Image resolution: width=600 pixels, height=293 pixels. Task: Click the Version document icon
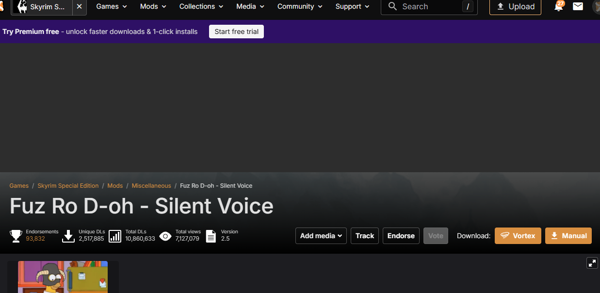[211, 236]
